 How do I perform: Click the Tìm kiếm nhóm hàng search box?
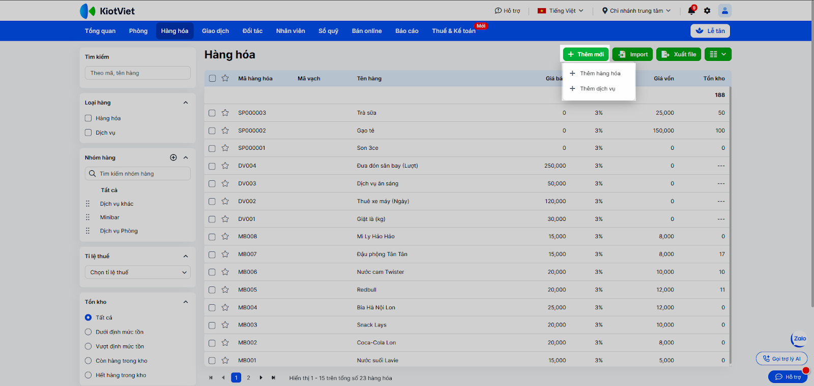click(x=138, y=174)
